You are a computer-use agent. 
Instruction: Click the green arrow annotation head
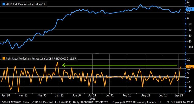[63, 65]
